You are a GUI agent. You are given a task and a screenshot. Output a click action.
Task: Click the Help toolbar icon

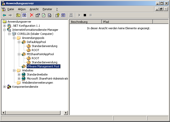point(57,15)
